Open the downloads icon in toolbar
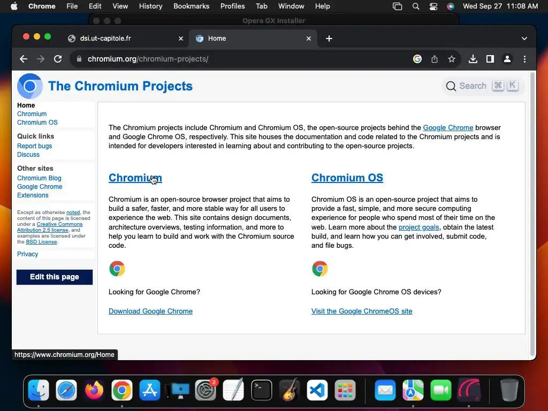This screenshot has width=548, height=411. click(473, 59)
